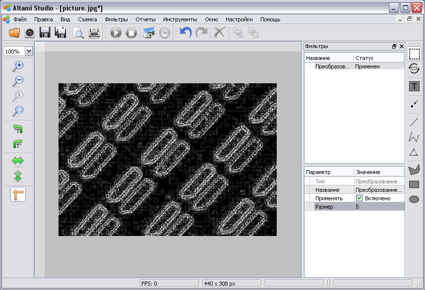Viewport: 425px width, 290px height.
Task: Redo the undone action
Action: coord(201,33)
